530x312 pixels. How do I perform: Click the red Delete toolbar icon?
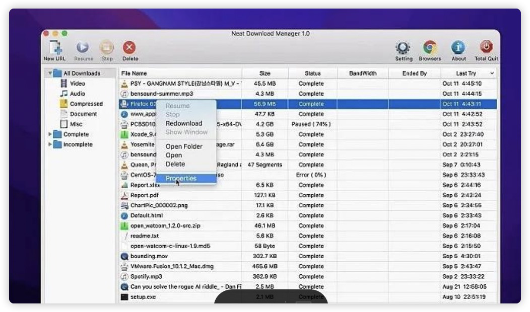point(129,47)
